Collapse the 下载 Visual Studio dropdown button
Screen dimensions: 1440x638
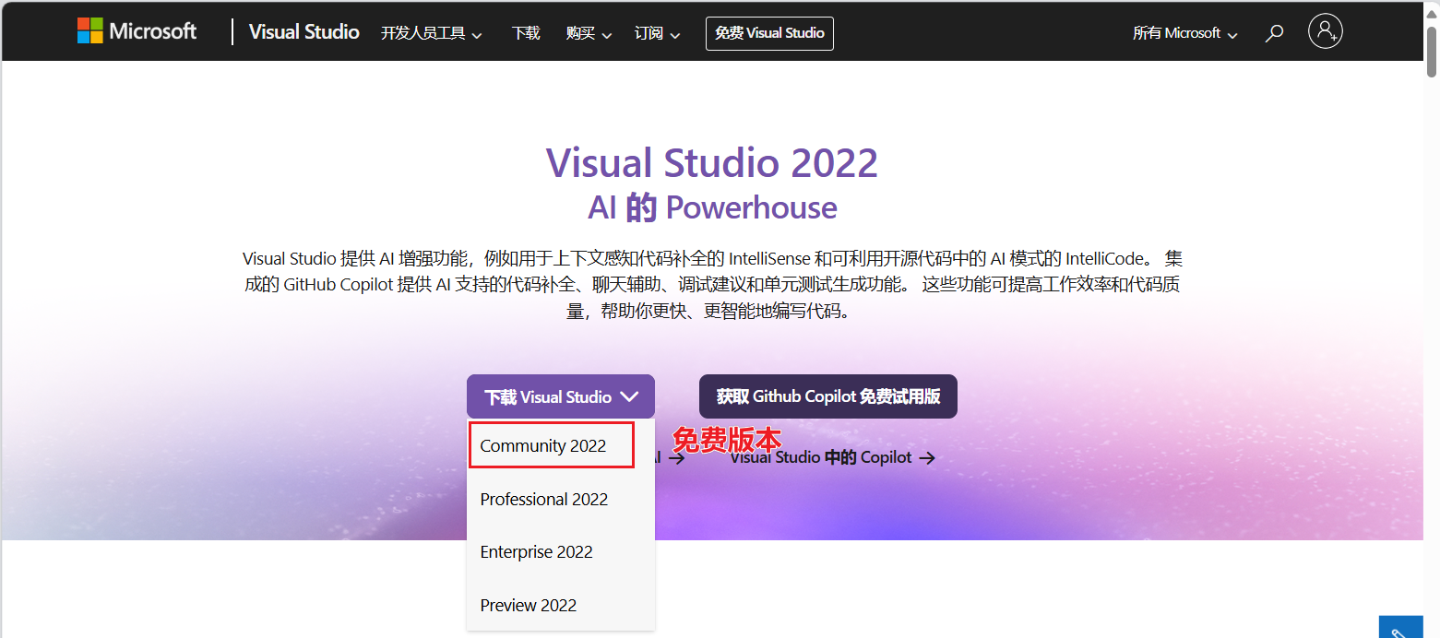pos(561,396)
